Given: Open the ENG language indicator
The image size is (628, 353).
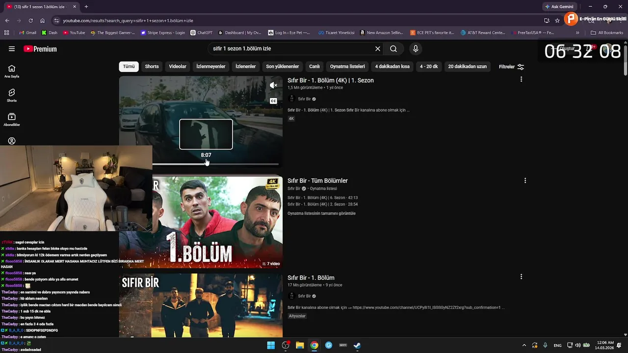Looking at the screenshot, I should [558, 345].
